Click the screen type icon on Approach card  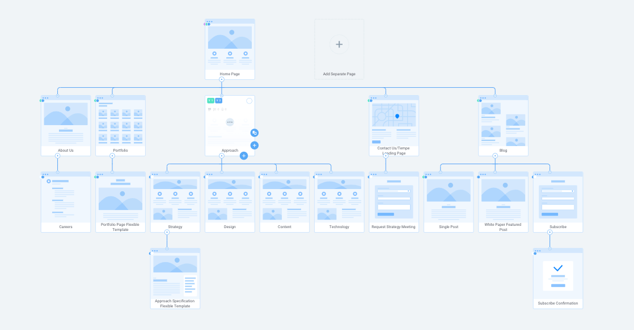point(209,109)
